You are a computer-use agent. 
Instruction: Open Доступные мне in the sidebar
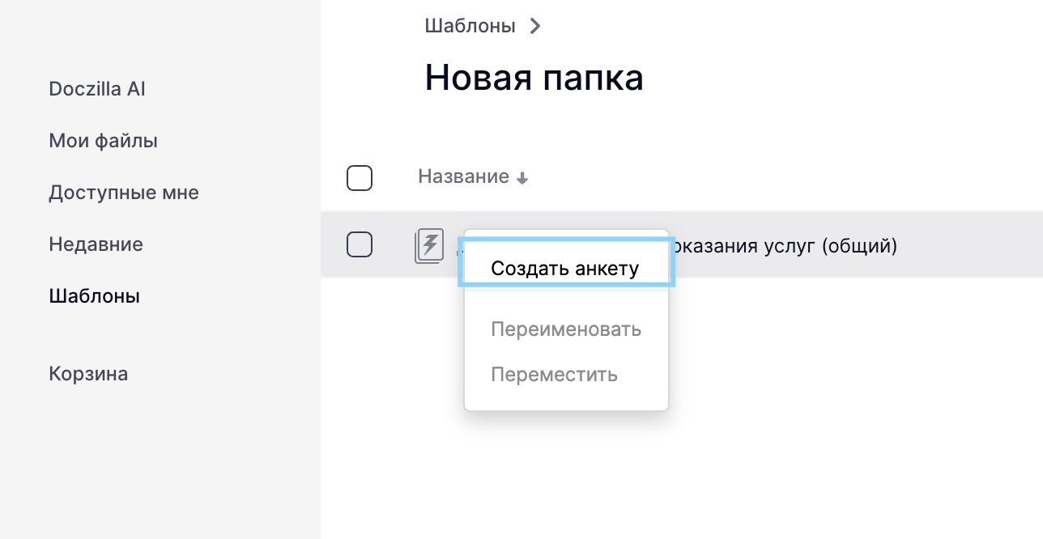[124, 193]
